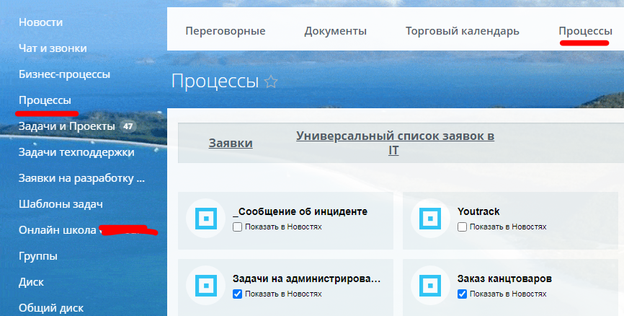Open Чат и звонки in the sidebar
The height and width of the screenshot is (316, 624).
coord(53,48)
